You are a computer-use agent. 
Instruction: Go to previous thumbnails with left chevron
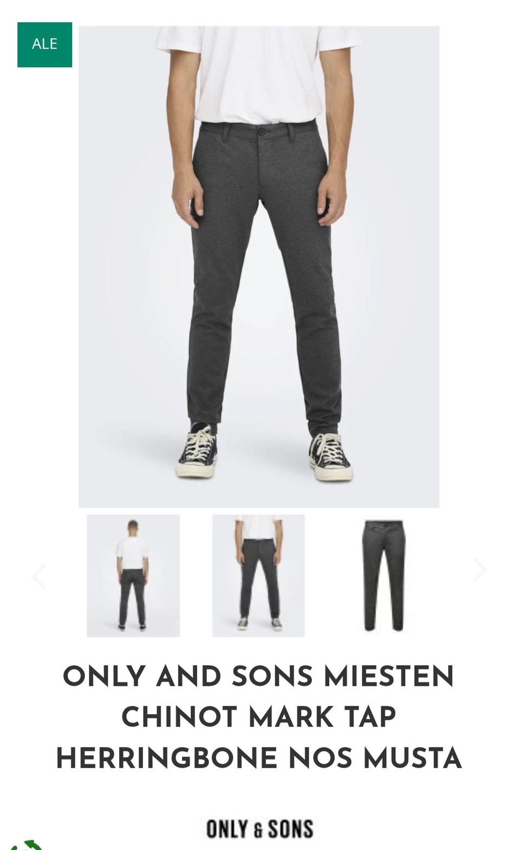(x=38, y=576)
